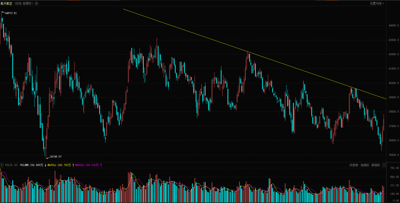
Task: Click 加指标 to add an indicator
Action: coord(365,165)
